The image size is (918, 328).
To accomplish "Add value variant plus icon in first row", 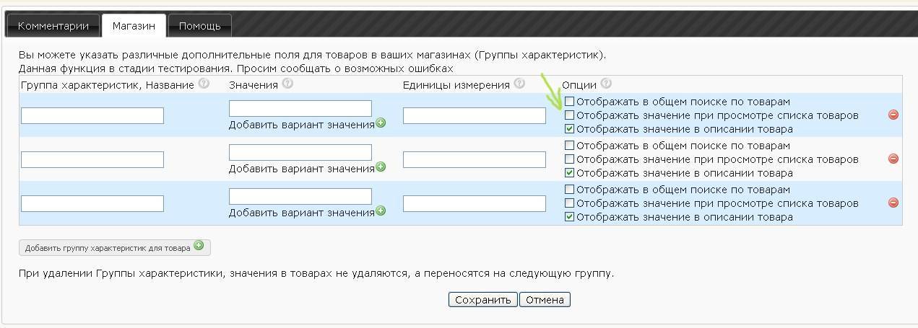I will (x=381, y=123).
